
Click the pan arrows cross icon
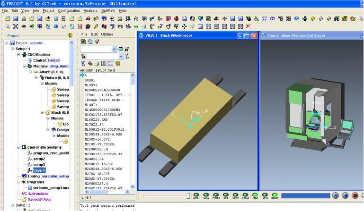(x=184, y=26)
